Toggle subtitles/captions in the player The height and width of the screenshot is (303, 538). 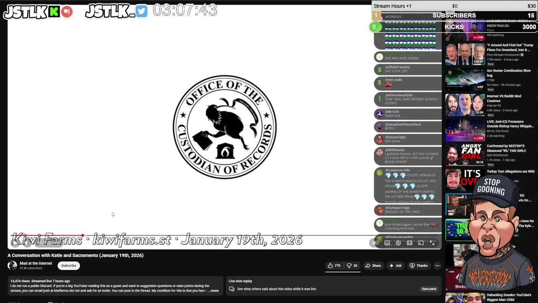(x=387, y=243)
